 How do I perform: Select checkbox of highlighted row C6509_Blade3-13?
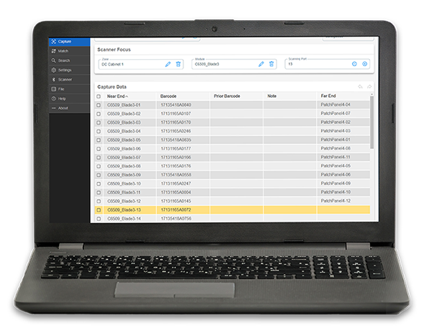pos(99,209)
